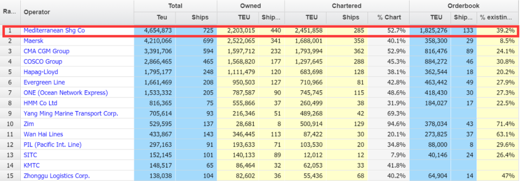Select owned TEU cell 1,568,820

(x=238, y=62)
